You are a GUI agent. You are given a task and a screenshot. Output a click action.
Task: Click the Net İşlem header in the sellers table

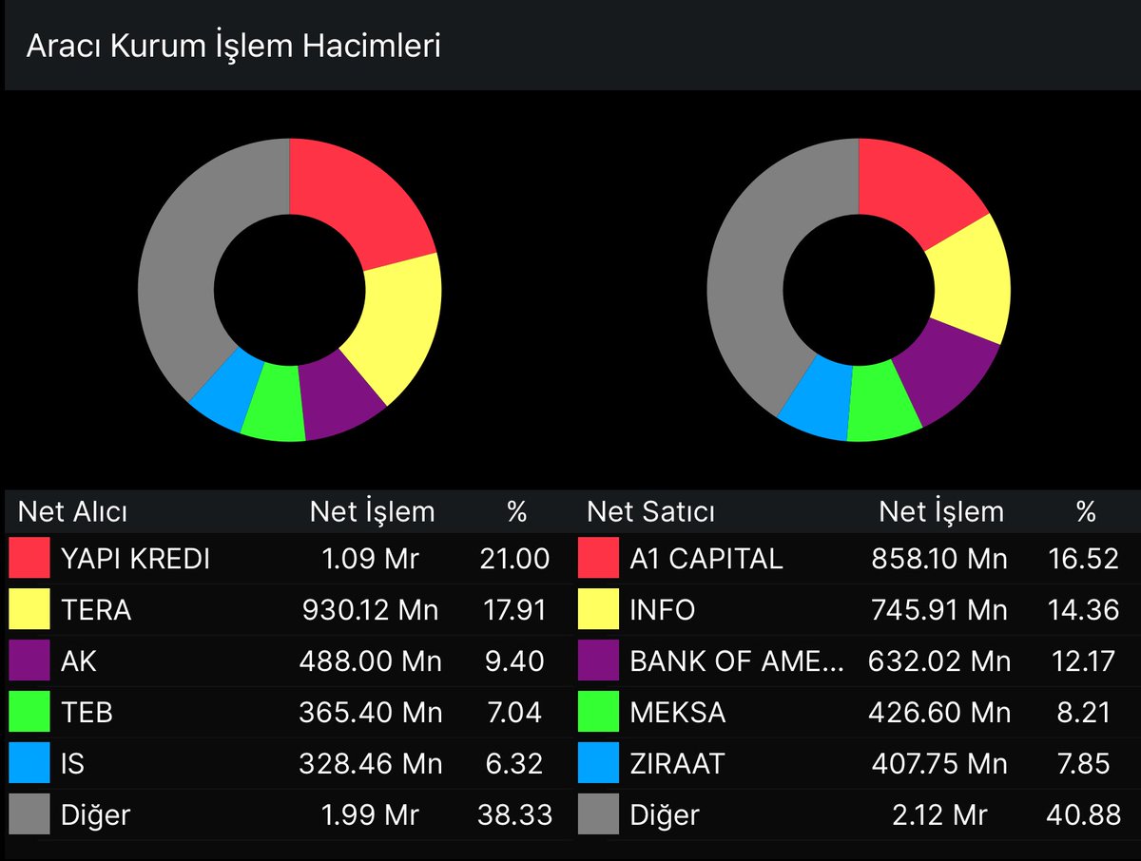[941, 512]
